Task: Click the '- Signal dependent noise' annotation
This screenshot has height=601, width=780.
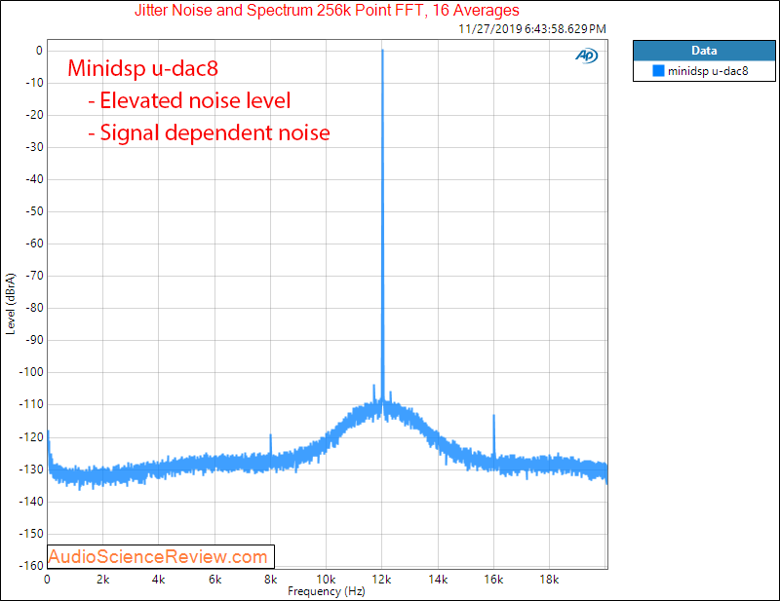Action: (x=209, y=132)
